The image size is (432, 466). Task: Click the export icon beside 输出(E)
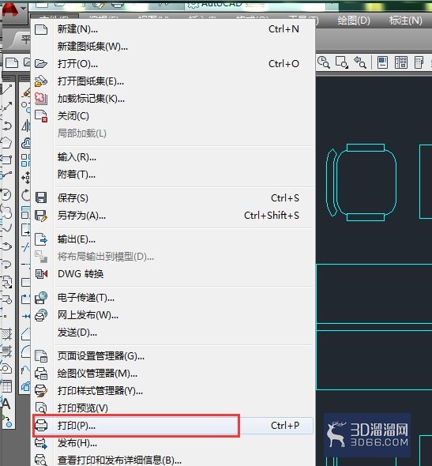(41, 239)
